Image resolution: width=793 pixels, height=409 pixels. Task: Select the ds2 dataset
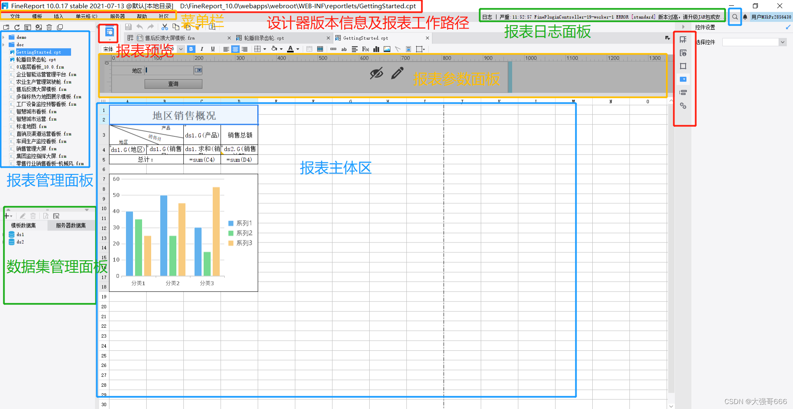pos(20,242)
